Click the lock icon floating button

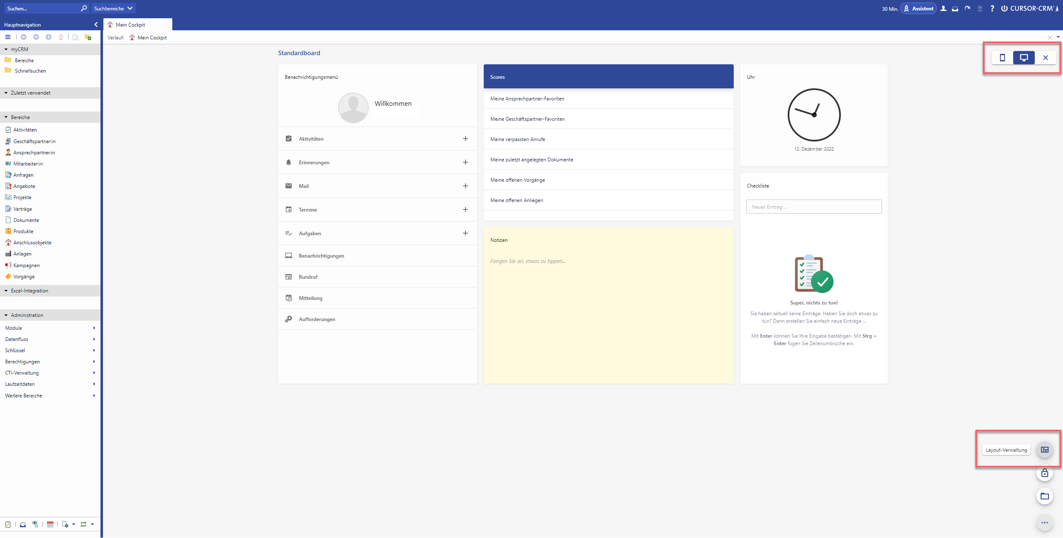pyautogui.click(x=1044, y=473)
